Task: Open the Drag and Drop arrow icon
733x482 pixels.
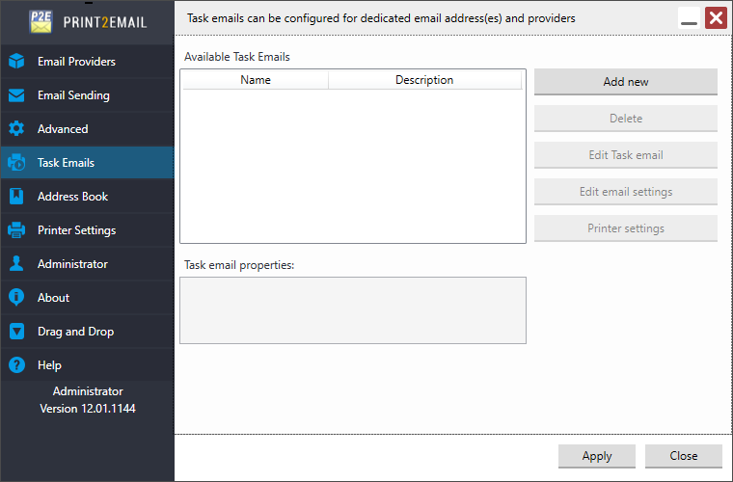Action: point(16,332)
